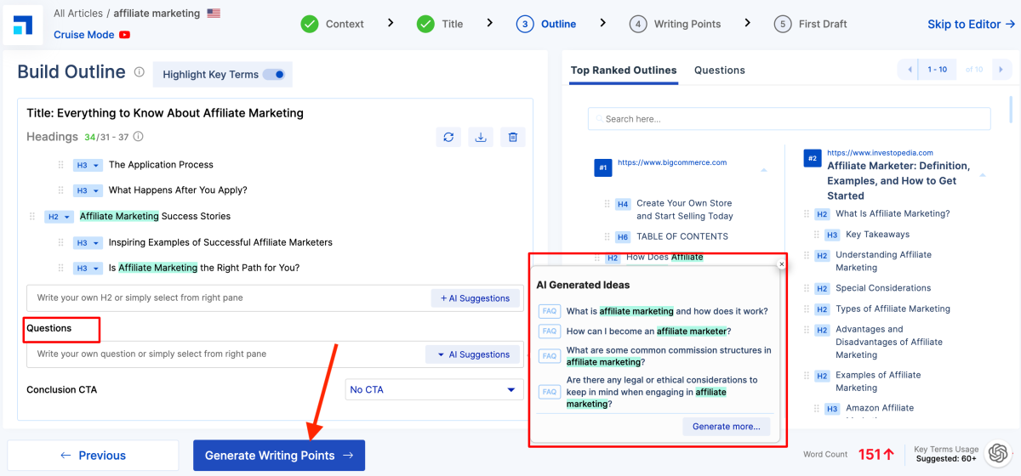Select the Top Ranked Outlines tab

[x=624, y=71]
